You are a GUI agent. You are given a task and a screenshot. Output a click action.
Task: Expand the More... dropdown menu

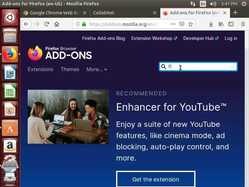pos(97,69)
